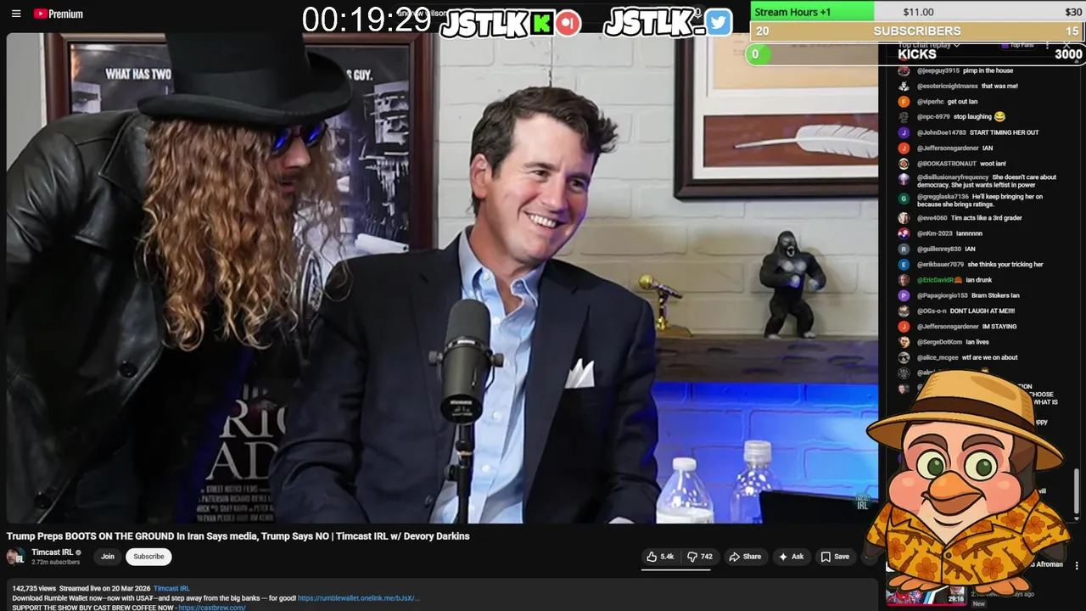Click SergeDotKom's chat avatar
Screen dimensions: 1086x611
[x=904, y=342]
